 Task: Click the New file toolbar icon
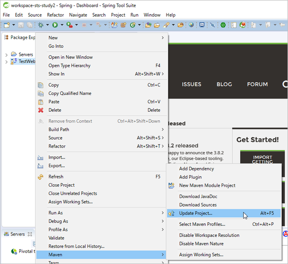pos(7,25)
